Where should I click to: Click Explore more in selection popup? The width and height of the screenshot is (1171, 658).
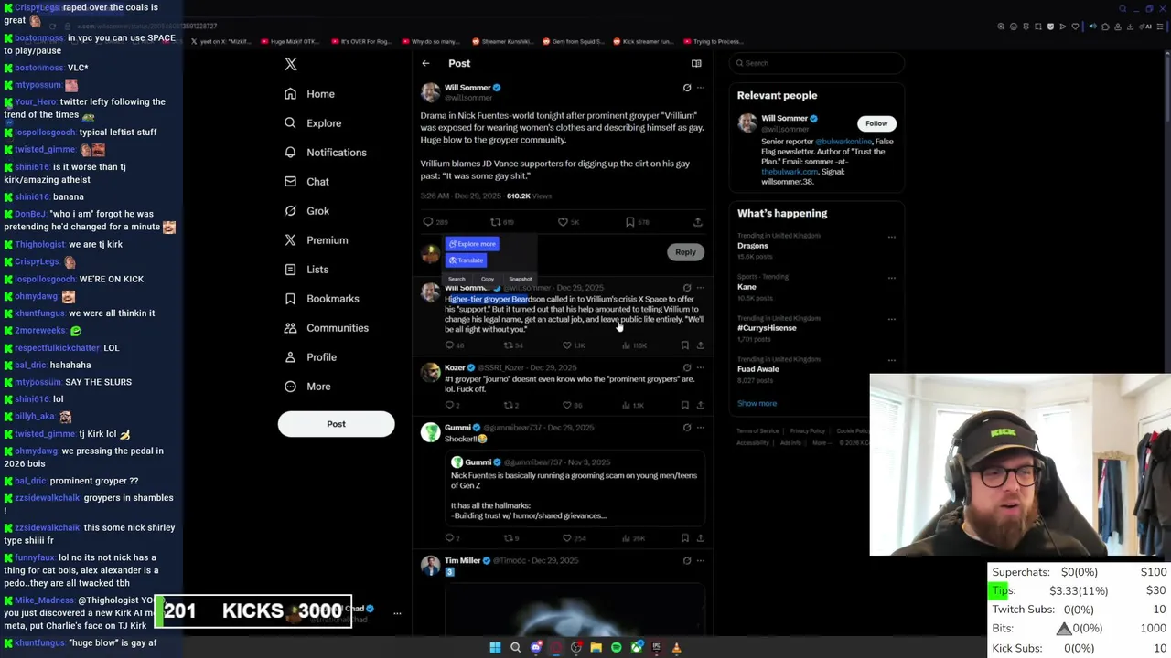[472, 244]
